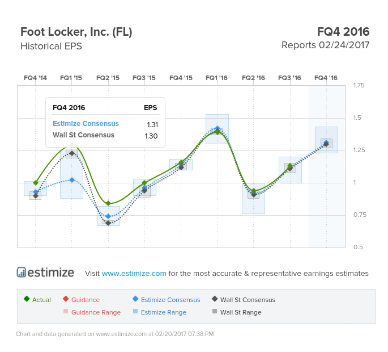Click the pink Guidance Range swatch

click(x=66, y=311)
